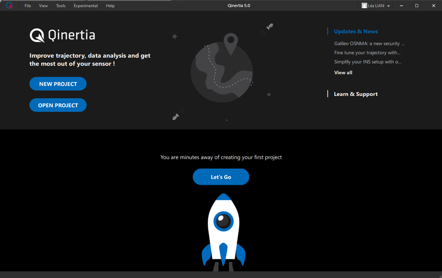This screenshot has width=442, height=278.
Task: Click the large Qinertia logo
Action: coord(62,36)
